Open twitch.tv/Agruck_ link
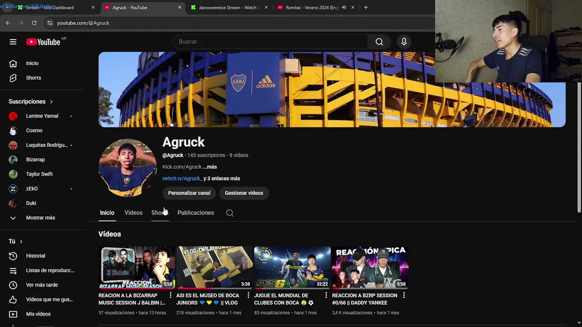582x327 pixels. (182, 178)
